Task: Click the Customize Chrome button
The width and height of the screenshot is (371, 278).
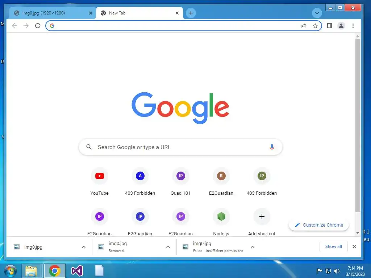Action: click(319, 225)
